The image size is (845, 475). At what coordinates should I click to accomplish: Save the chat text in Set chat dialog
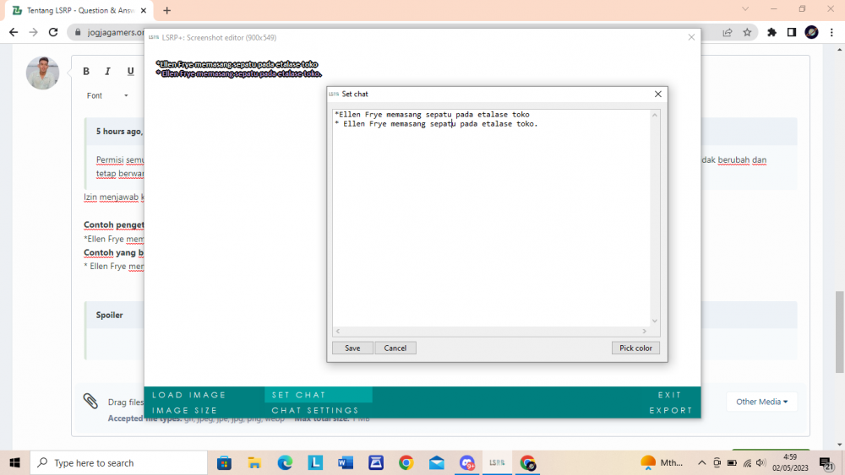352,348
